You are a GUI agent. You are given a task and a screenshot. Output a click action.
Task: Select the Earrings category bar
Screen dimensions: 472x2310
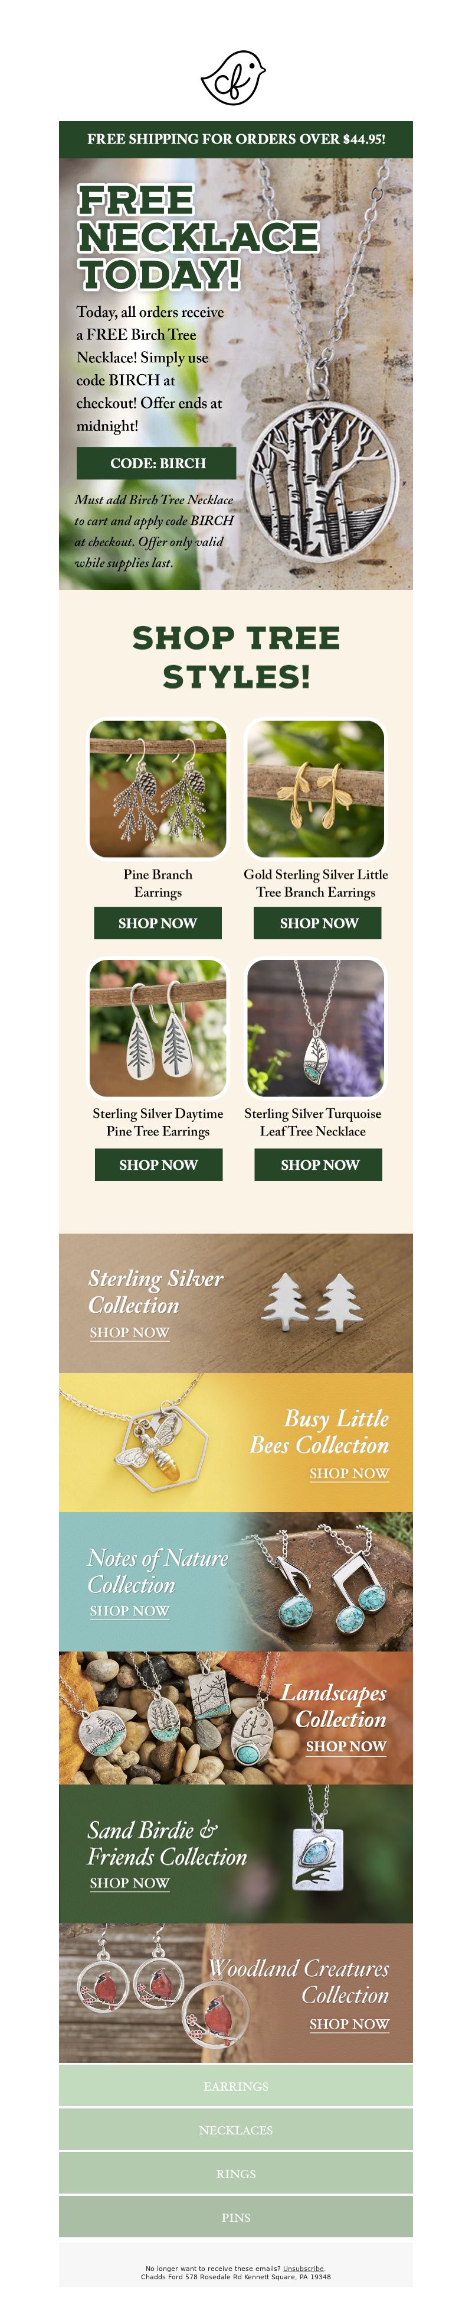pos(235,2086)
